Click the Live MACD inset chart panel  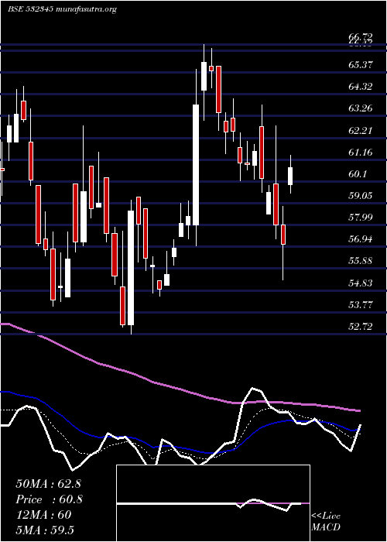pos(213,503)
